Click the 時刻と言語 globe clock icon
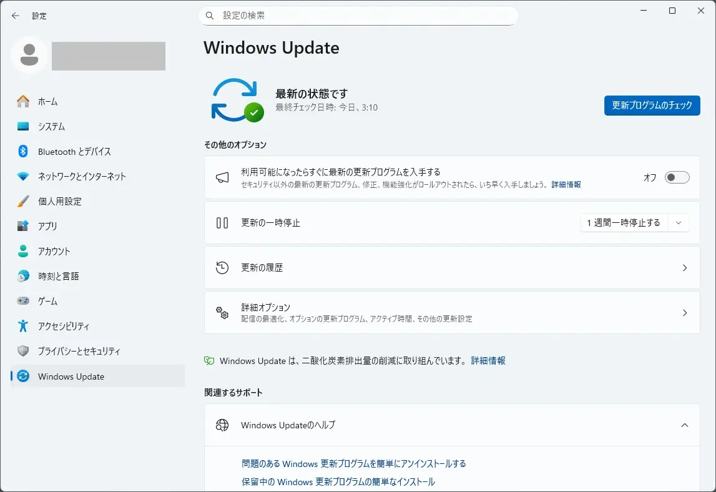This screenshot has height=492, width=716. (x=23, y=276)
